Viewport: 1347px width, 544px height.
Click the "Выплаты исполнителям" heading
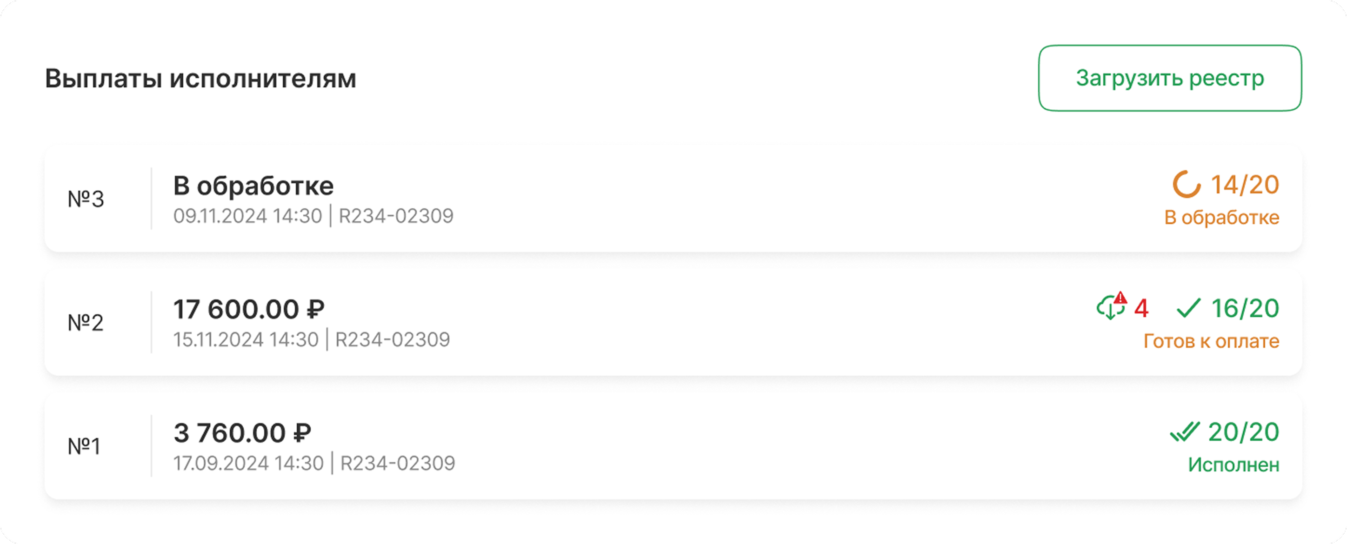pos(200,79)
